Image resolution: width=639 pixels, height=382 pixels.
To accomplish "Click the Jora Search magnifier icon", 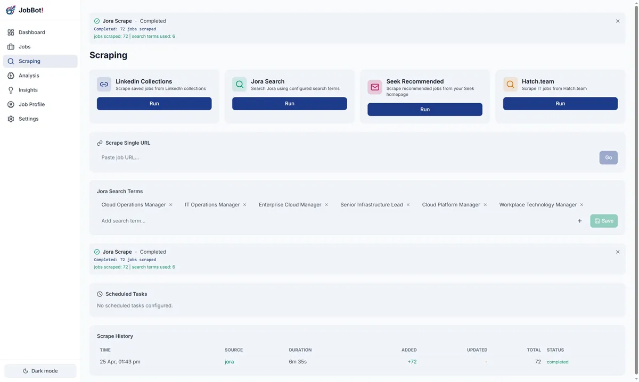I will pos(239,84).
